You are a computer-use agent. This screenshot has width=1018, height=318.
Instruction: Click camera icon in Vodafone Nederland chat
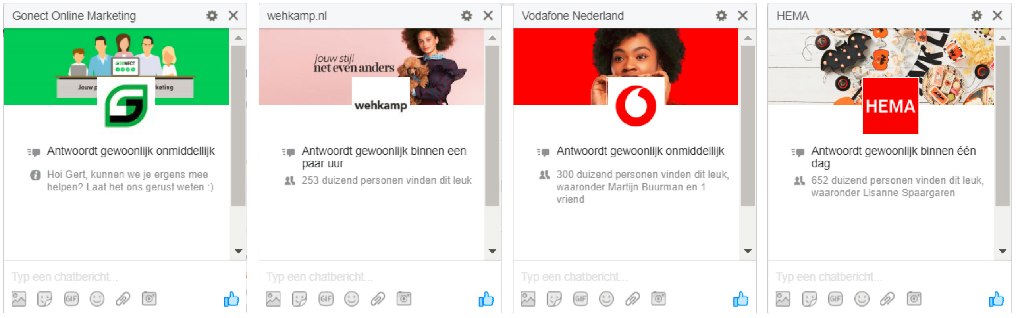tap(658, 299)
